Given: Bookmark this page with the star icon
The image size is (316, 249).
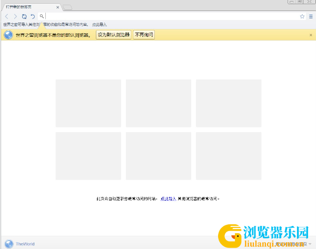Looking at the screenshot, I should tap(302, 16).
